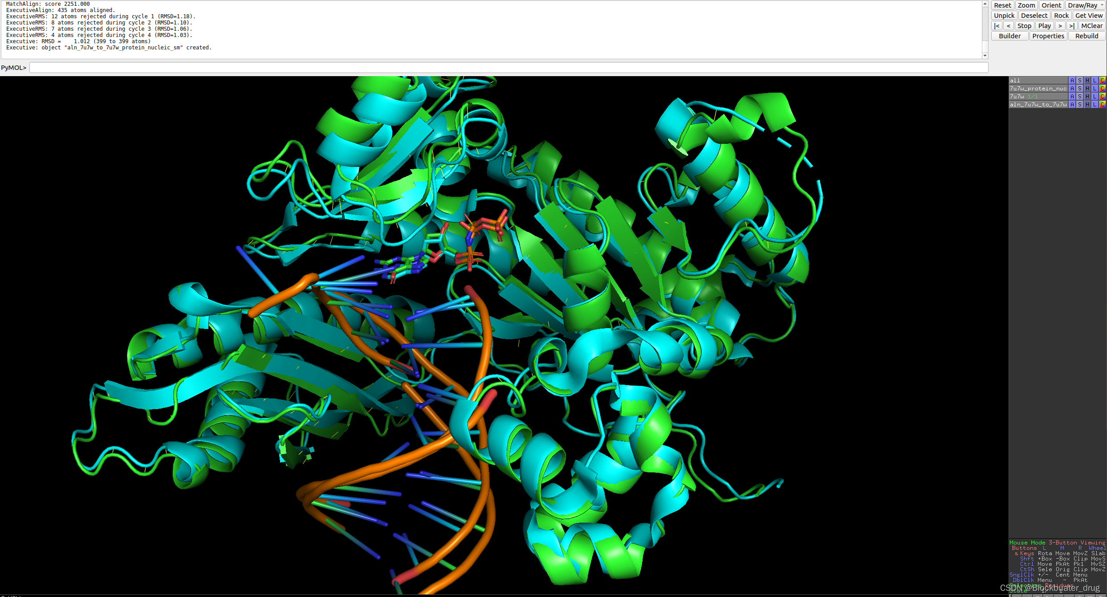Open Label menu for 7u7w_protein_nuc object
This screenshot has height=597, width=1107.
click(x=1095, y=89)
